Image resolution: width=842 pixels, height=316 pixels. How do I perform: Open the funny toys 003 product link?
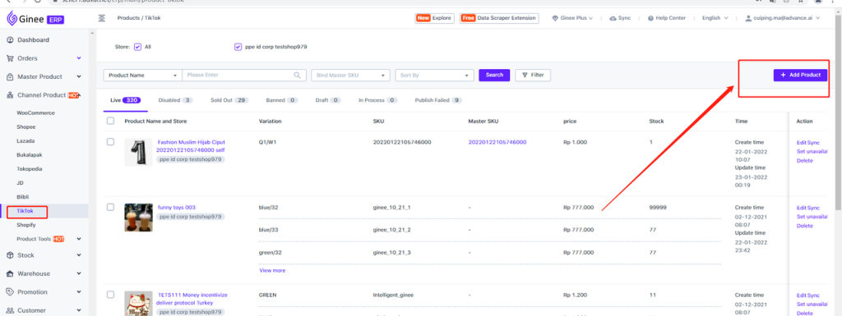[177, 208]
